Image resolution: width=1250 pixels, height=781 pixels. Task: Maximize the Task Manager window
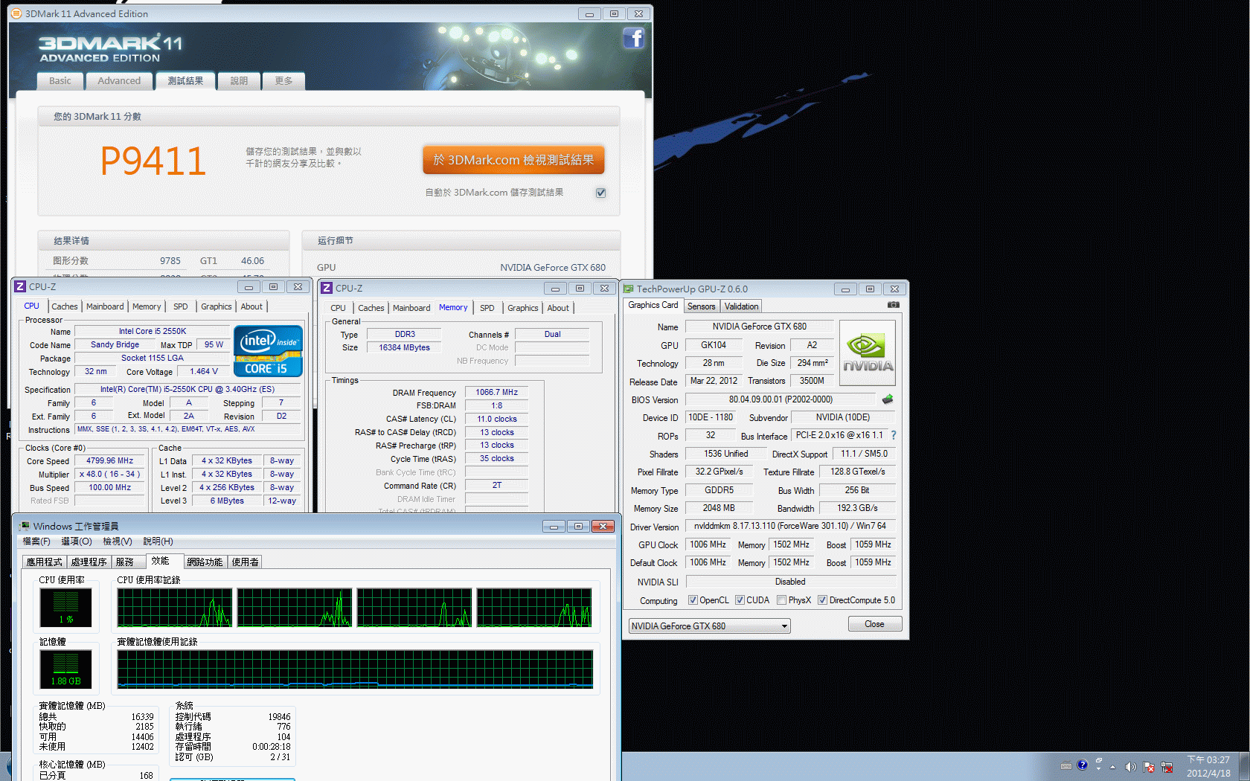point(578,526)
